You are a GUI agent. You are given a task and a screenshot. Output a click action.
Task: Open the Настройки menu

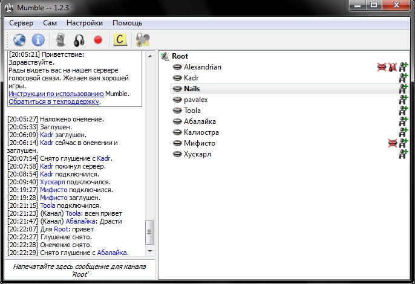(85, 23)
